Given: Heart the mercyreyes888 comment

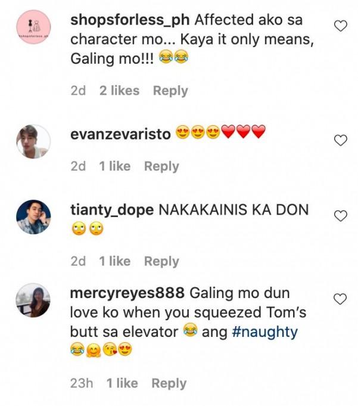Looking at the screenshot, I should 340,299.
